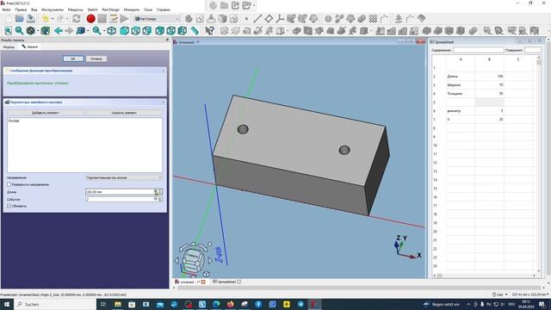Run macro with the play triangle
Image resolution: width=551 pixels, height=310 pixels.
coord(124,19)
